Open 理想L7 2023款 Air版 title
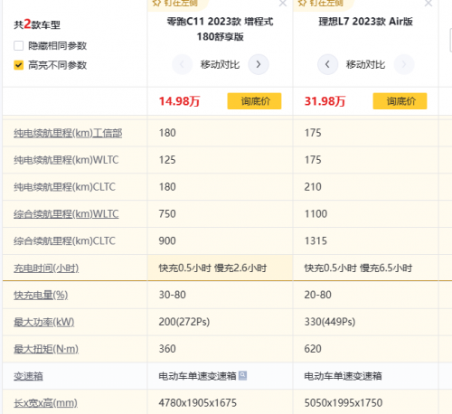The width and height of the screenshot is (452, 414). click(x=365, y=22)
